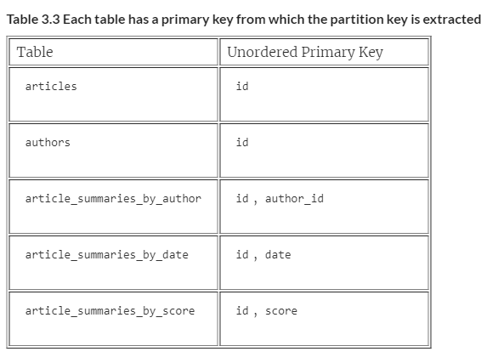Select the 'Unordered Primary Key' column header

click(x=324, y=52)
